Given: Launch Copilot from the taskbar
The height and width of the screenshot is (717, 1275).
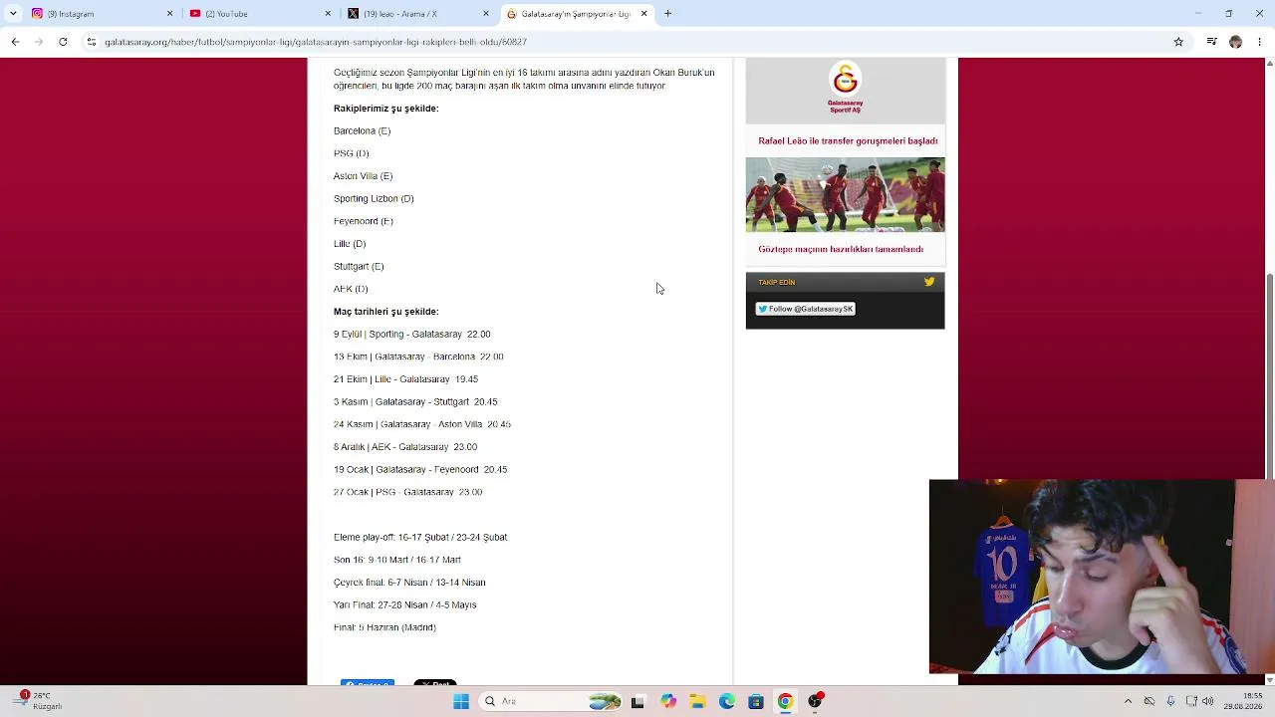Looking at the screenshot, I should click(667, 701).
